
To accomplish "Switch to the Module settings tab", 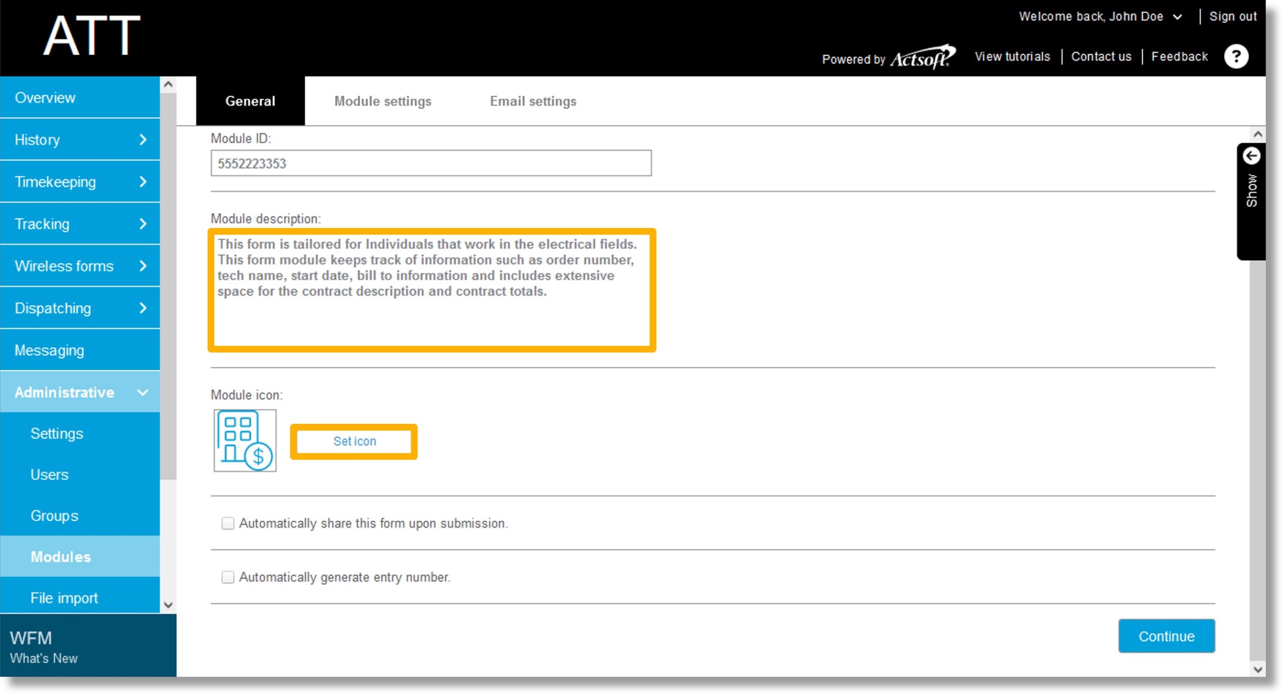I will (383, 101).
